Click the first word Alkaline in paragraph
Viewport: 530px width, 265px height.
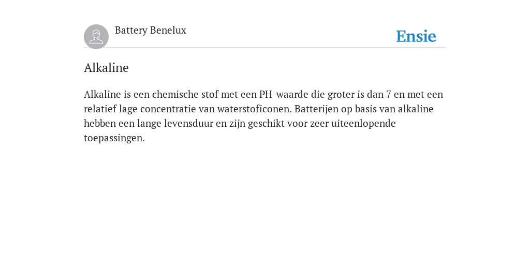tap(102, 94)
